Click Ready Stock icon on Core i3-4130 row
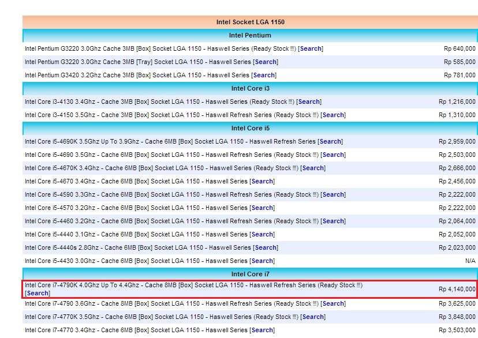The image size is (478, 338). point(291,102)
